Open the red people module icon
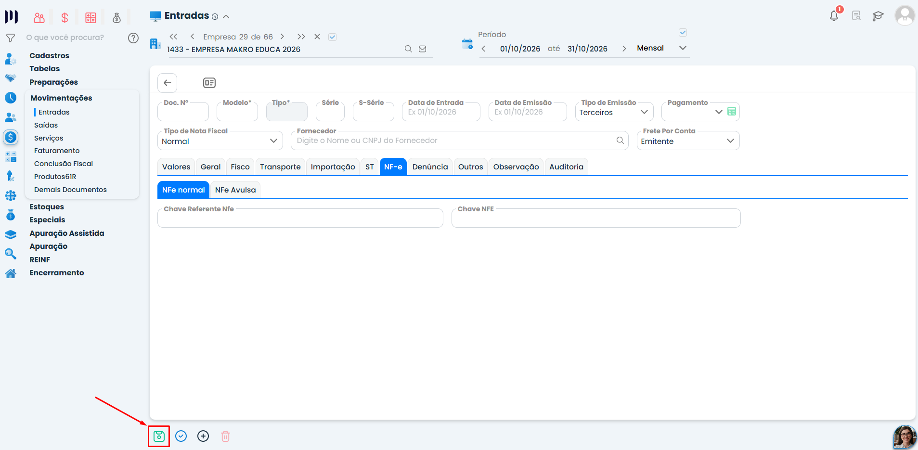The height and width of the screenshot is (450, 918). click(x=39, y=18)
